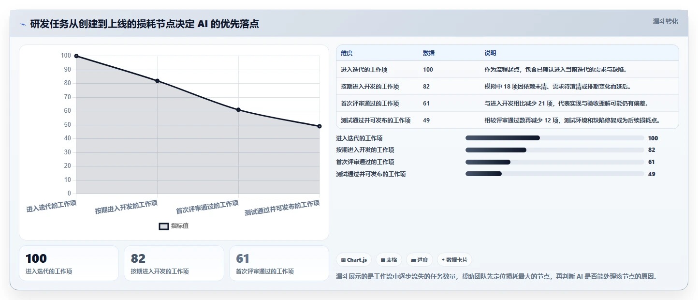Click progress value 49 next to bar
Image resolution: width=698 pixels, height=300 pixels.
[652, 174]
